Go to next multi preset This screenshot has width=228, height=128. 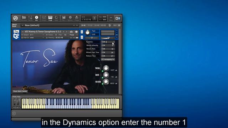click(77, 25)
